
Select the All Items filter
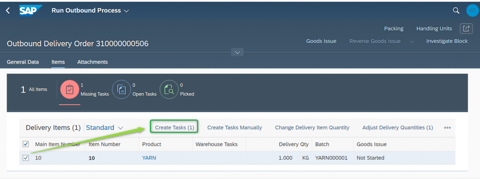pyautogui.click(x=34, y=90)
